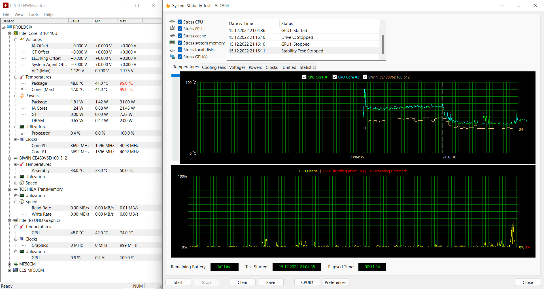The width and height of the screenshot is (544, 289).
Task: Click the Start button
Action: [178, 282]
